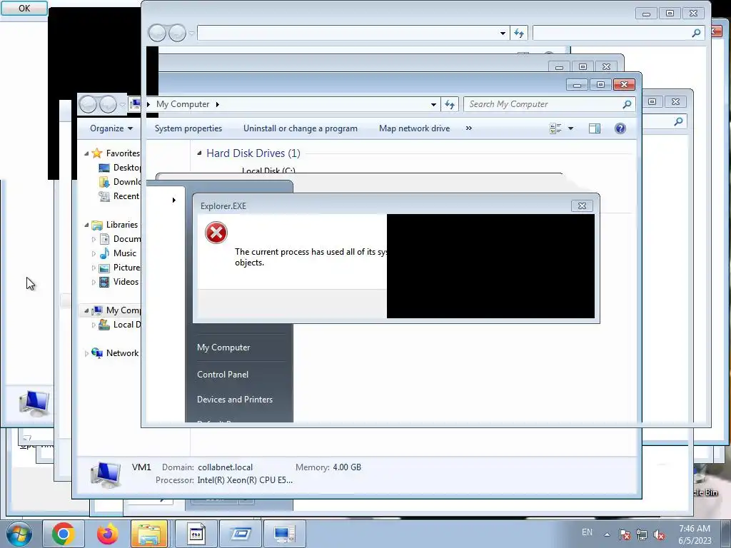731x548 pixels.
Task: Expand the breadcrumb arrow after My Computer
Action: click(x=217, y=104)
